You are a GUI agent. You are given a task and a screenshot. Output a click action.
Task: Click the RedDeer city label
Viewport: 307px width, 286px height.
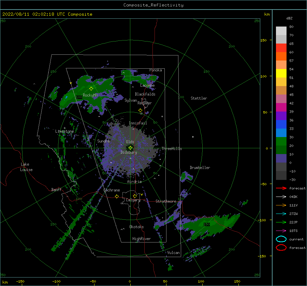[x=145, y=103]
